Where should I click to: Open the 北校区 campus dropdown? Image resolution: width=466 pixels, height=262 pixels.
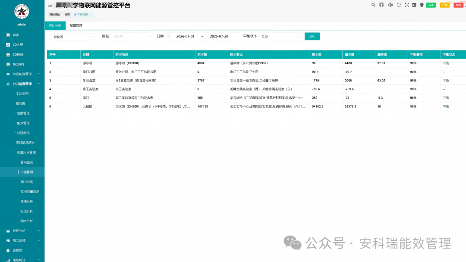point(72,37)
